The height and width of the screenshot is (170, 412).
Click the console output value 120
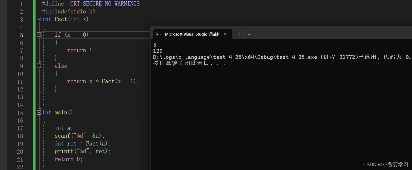point(158,51)
